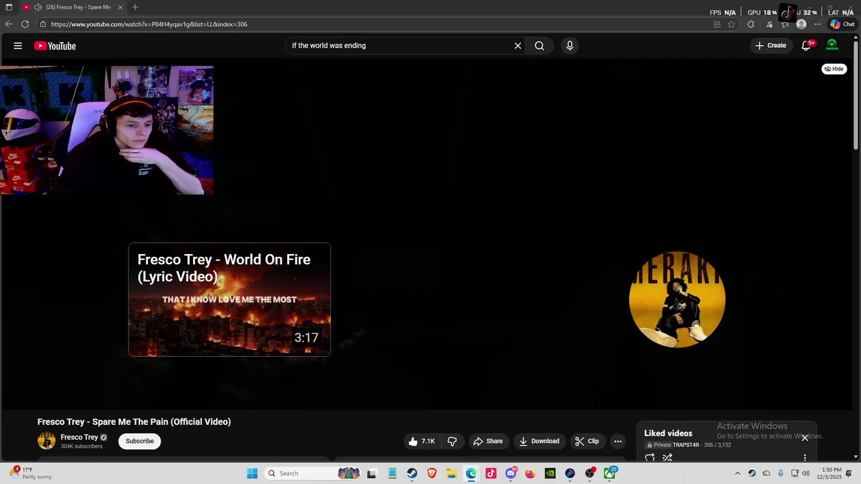Click the video title Spare Me The Pain
Image resolution: width=861 pixels, height=484 pixels.
(134, 421)
